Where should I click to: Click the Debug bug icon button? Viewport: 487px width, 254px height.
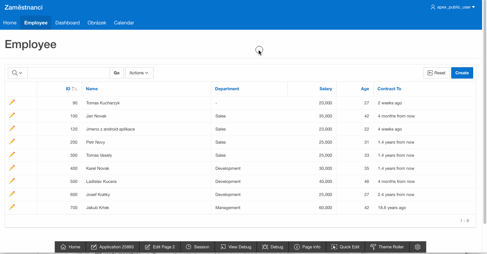point(273,247)
